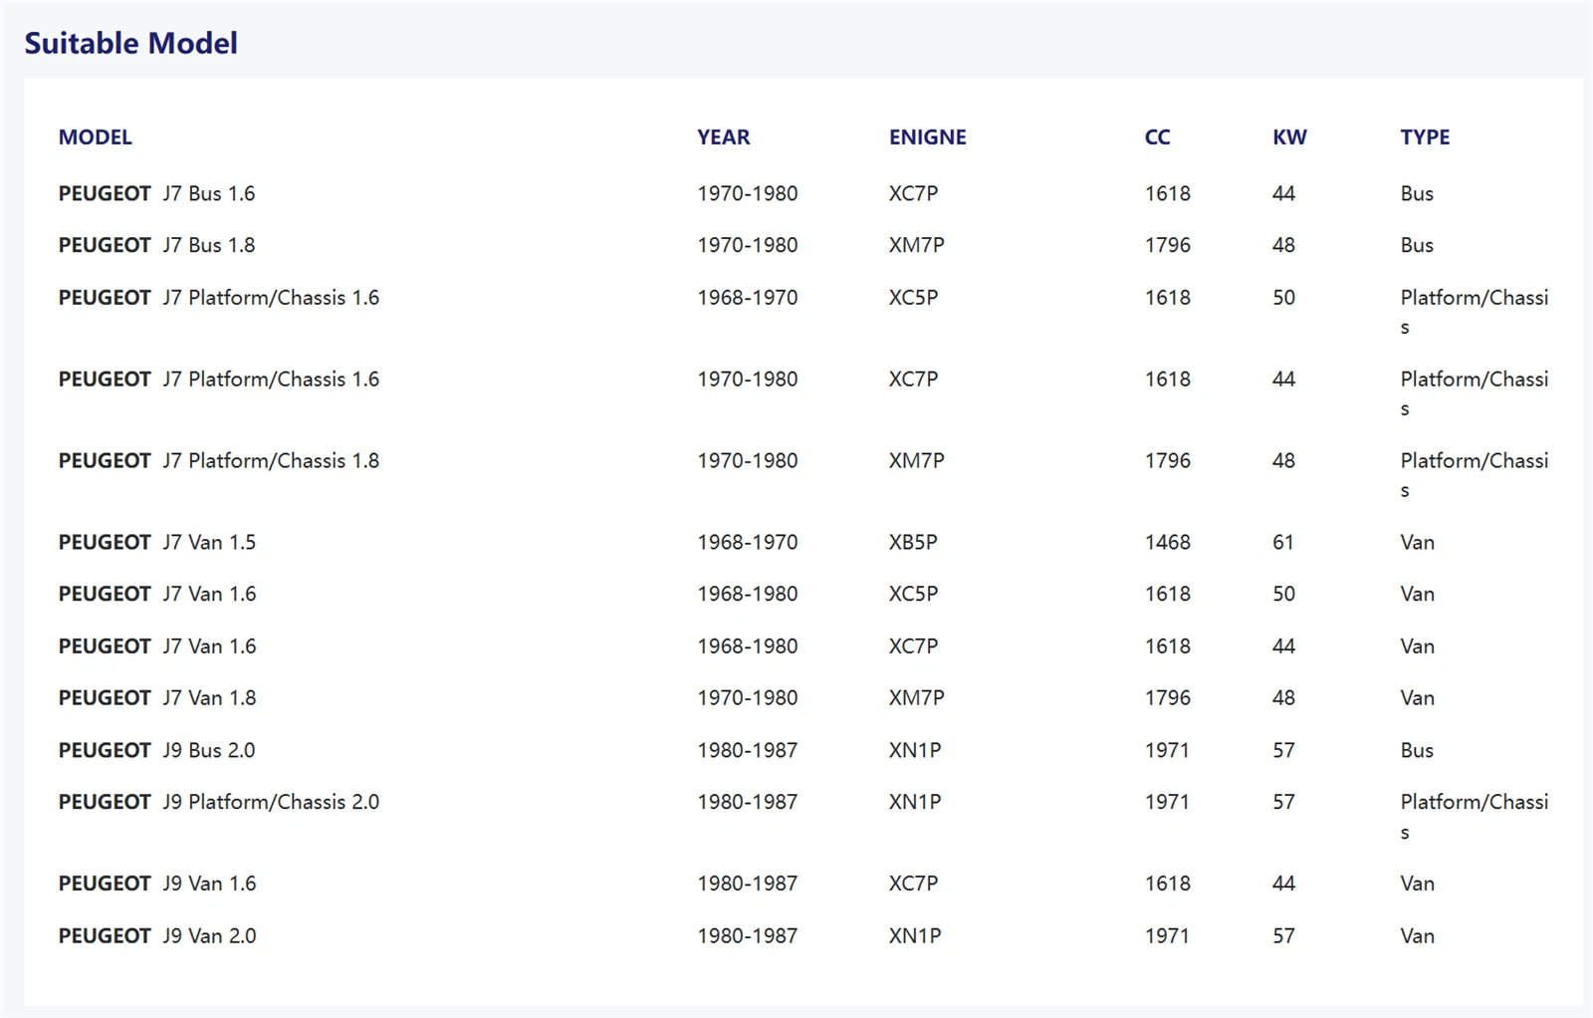1593x1018 pixels.
Task: Click PEUGEOT J9 Platform/Chassis 2.0 model cell
Action: point(219,802)
